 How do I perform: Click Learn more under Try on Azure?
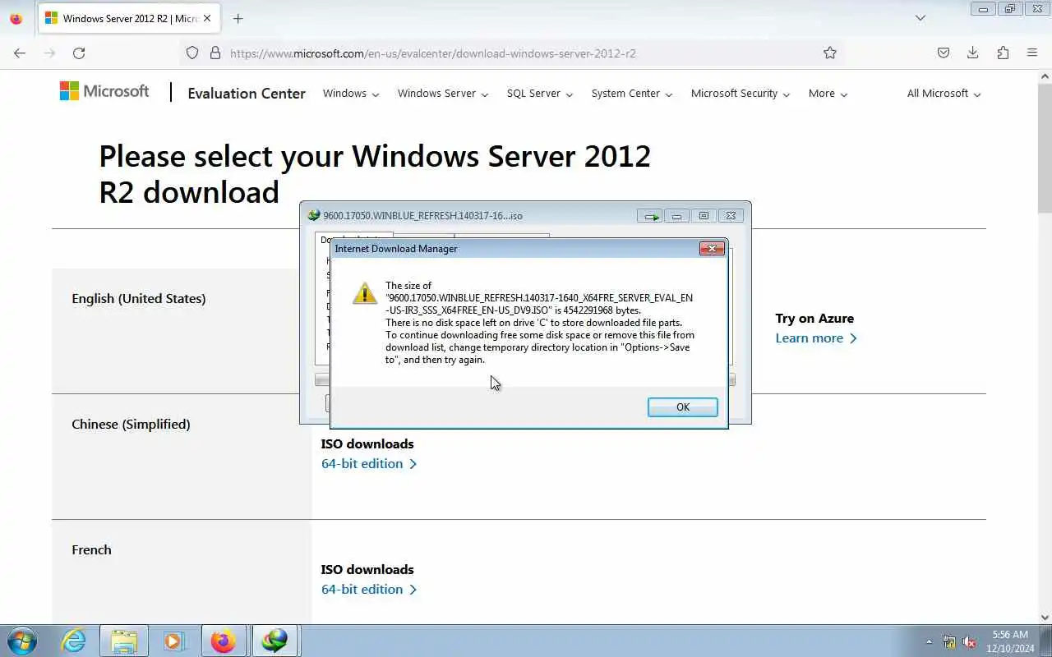click(x=816, y=338)
